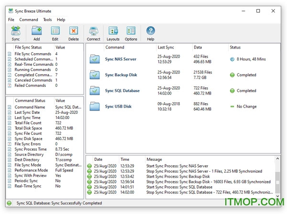Select the Sync NAS Server folder icon
The image size is (287, 214).
(x=95, y=59)
